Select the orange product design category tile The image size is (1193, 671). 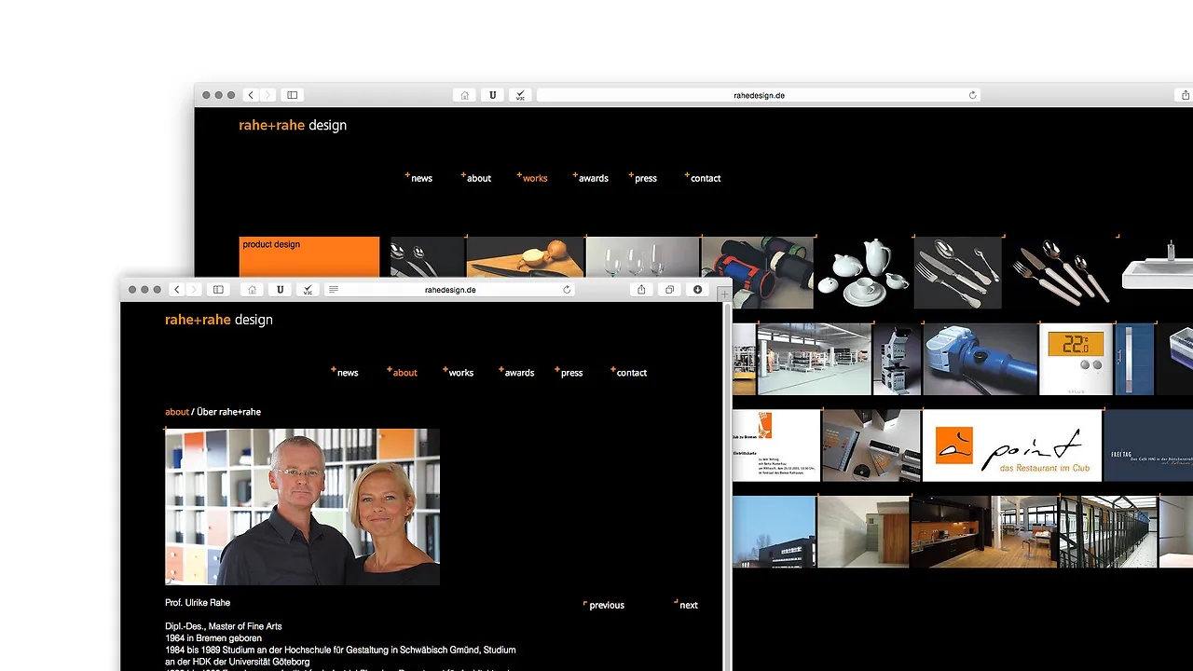click(309, 256)
